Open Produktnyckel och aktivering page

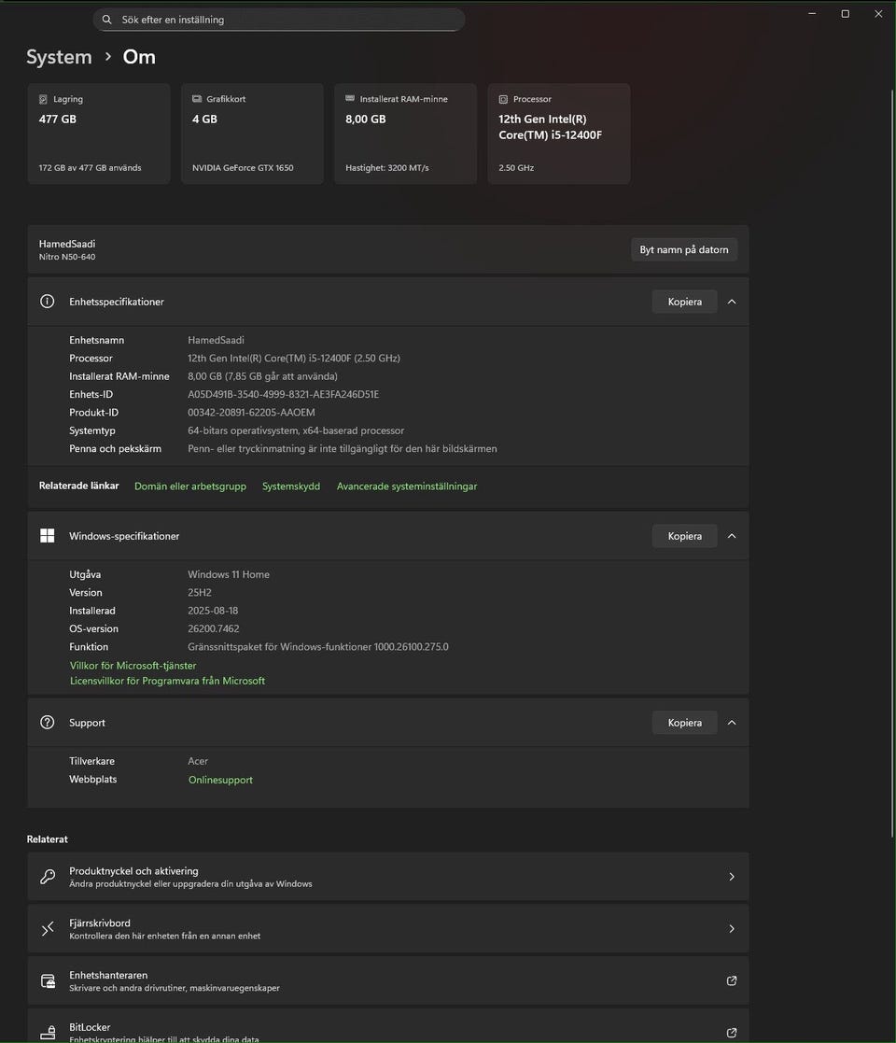[387, 877]
